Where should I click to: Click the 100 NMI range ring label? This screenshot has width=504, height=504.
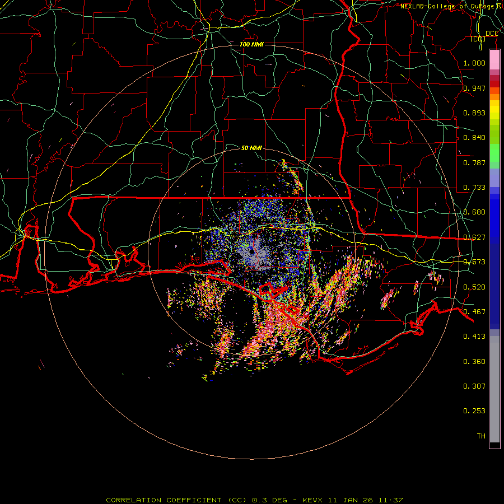[x=251, y=44]
